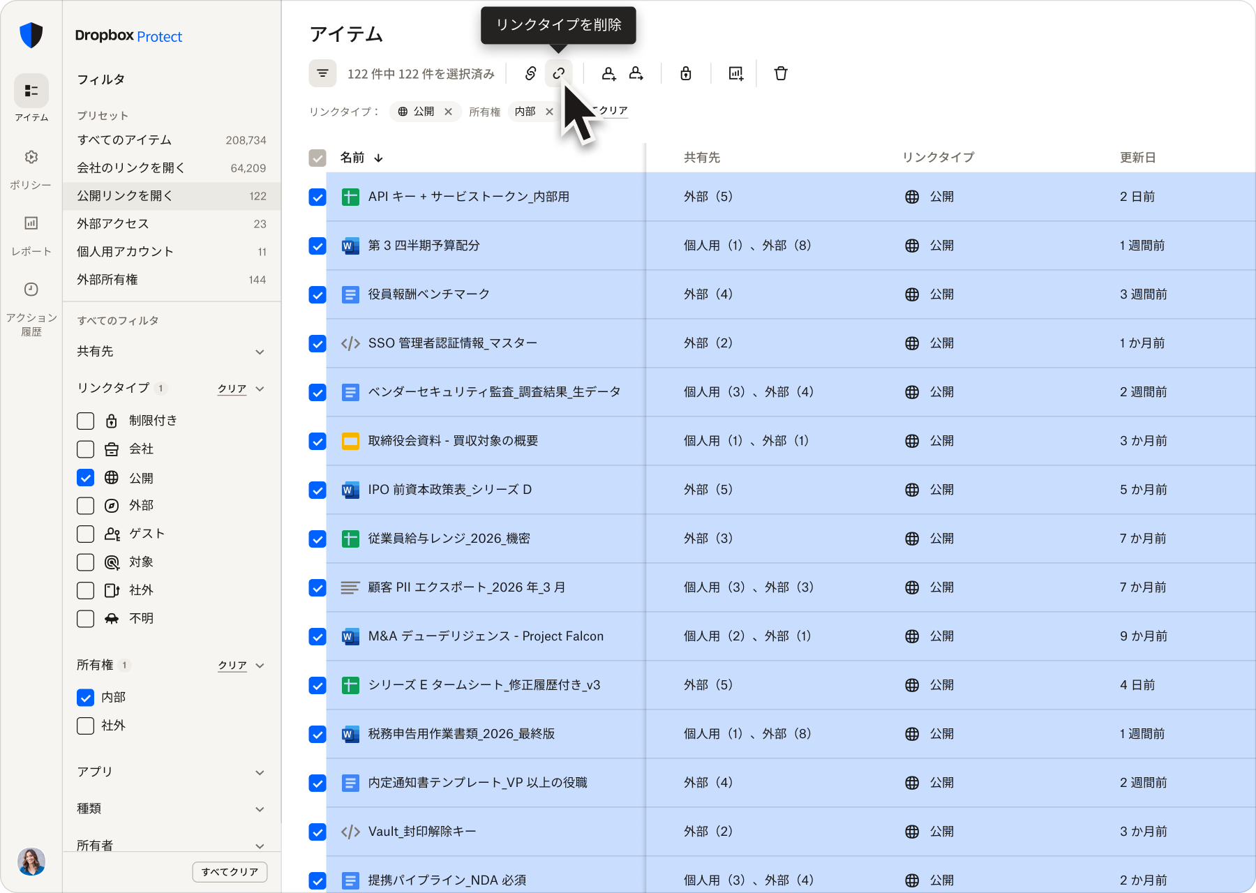The height and width of the screenshot is (893, 1256).
Task: Select the 外部アクセス preset
Action: click(x=172, y=224)
